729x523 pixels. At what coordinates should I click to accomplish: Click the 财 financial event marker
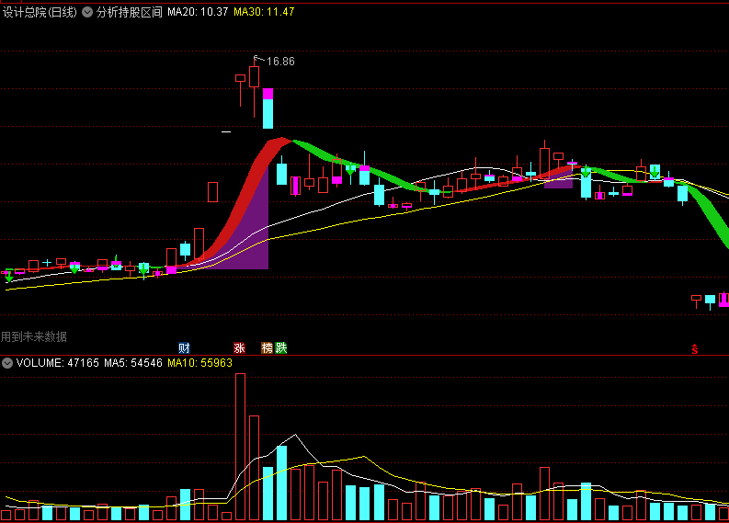(184, 347)
